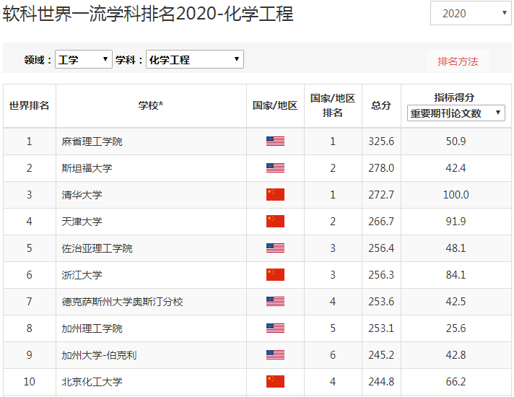The height and width of the screenshot is (397, 514).
Task: Open the 北京化工大学 school link
Action: pos(92,382)
